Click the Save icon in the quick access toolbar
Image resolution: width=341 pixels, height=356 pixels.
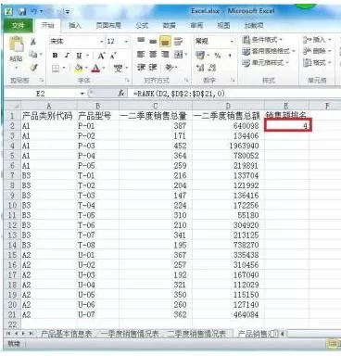coord(22,12)
